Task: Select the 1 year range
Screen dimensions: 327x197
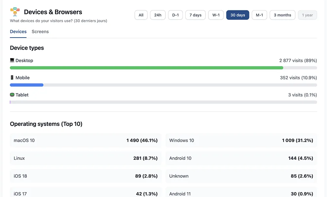Action: pyautogui.click(x=307, y=15)
